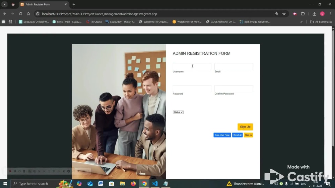Open the Thunderstorm warning weather alert
Viewport: 335px width, 188px height.
coord(245,184)
